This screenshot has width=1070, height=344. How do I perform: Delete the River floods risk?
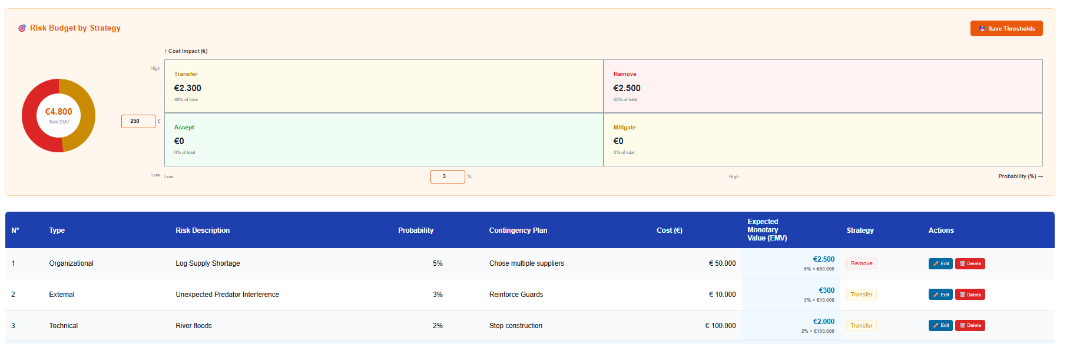click(969, 325)
